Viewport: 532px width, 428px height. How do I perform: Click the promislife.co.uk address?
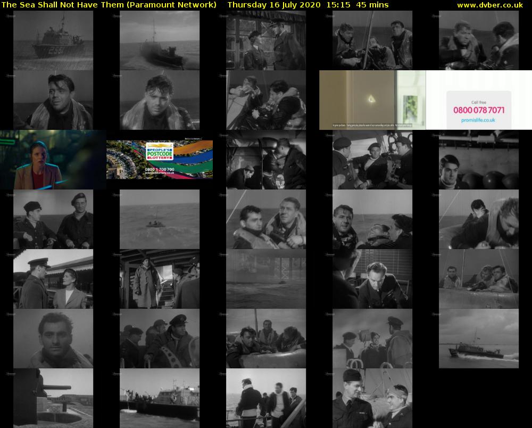(x=478, y=120)
